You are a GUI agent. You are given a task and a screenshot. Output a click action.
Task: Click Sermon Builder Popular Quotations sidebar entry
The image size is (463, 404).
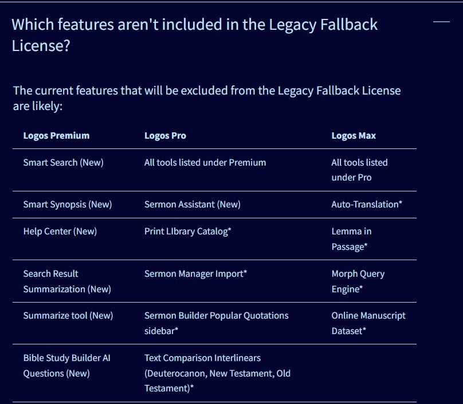(216, 323)
